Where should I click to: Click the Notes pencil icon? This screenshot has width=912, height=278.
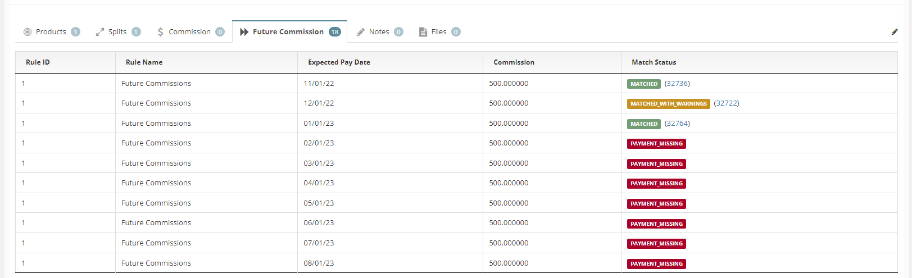click(361, 32)
